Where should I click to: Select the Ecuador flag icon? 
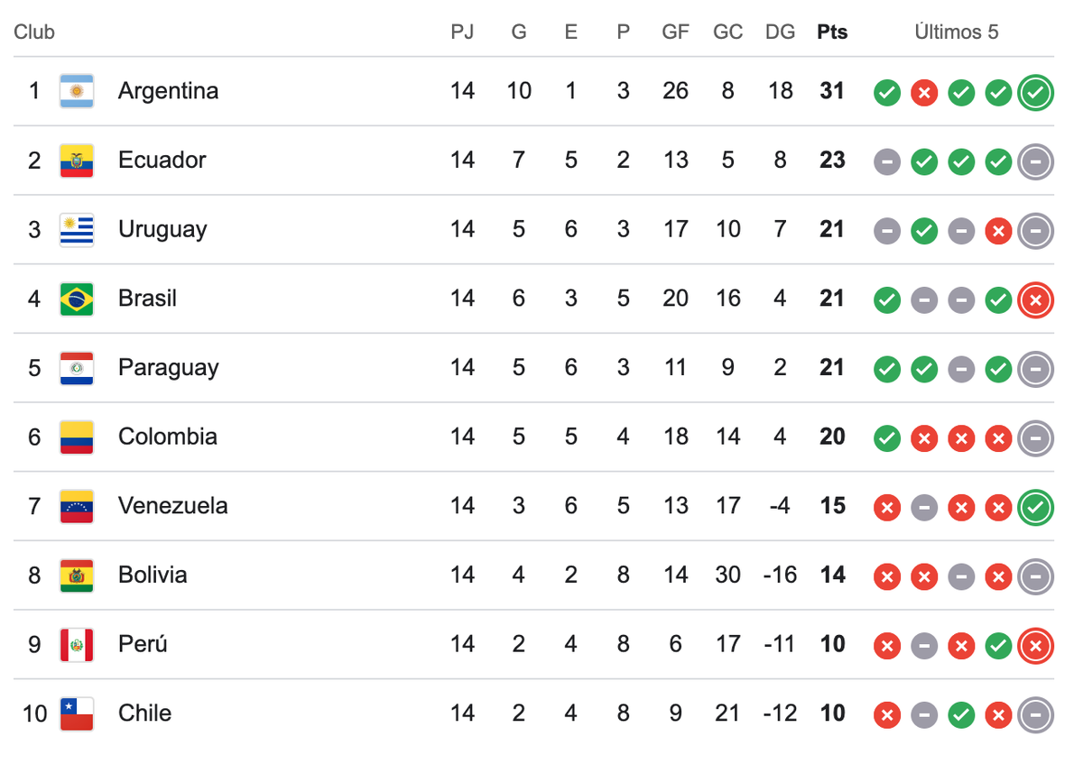(77, 161)
